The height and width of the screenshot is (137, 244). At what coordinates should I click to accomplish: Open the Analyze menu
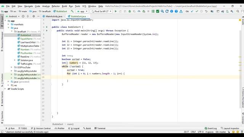pos(46,6)
